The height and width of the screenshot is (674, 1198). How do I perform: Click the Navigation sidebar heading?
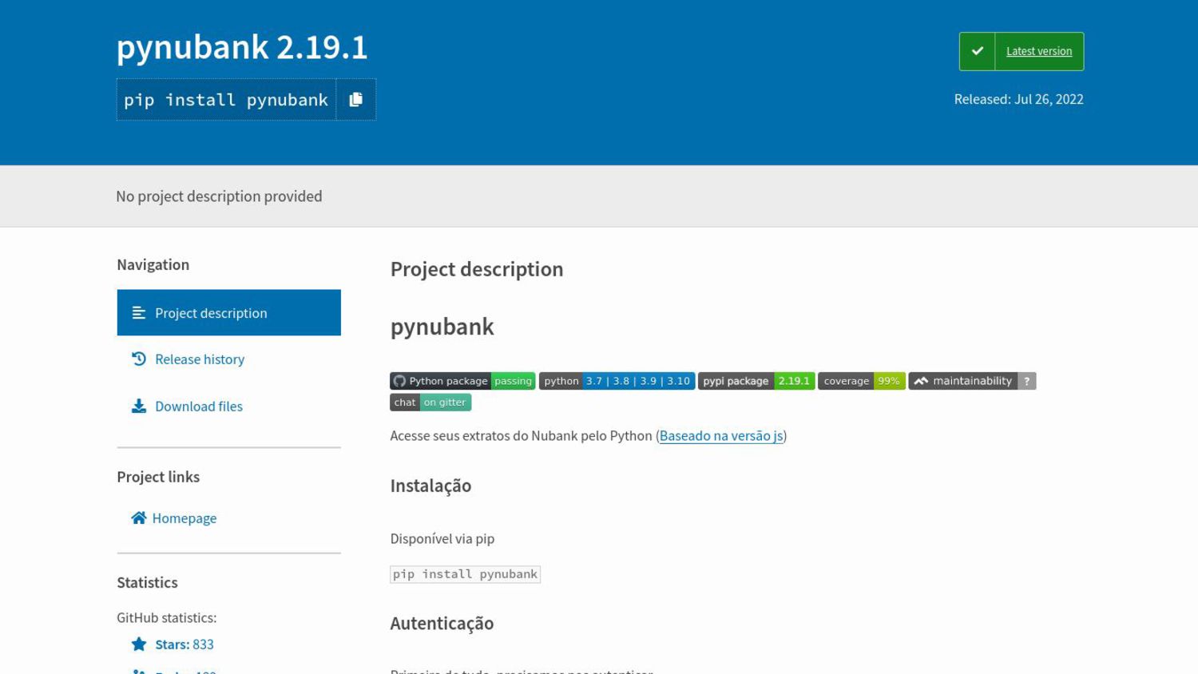click(153, 264)
